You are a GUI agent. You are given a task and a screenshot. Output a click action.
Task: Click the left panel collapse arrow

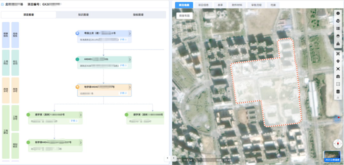[168, 158]
